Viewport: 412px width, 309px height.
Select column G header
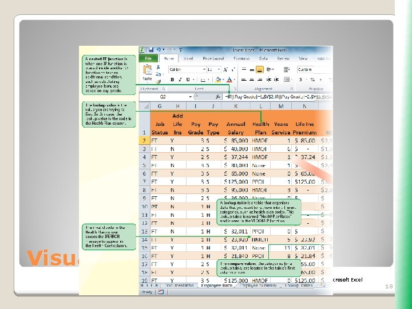click(x=159, y=106)
